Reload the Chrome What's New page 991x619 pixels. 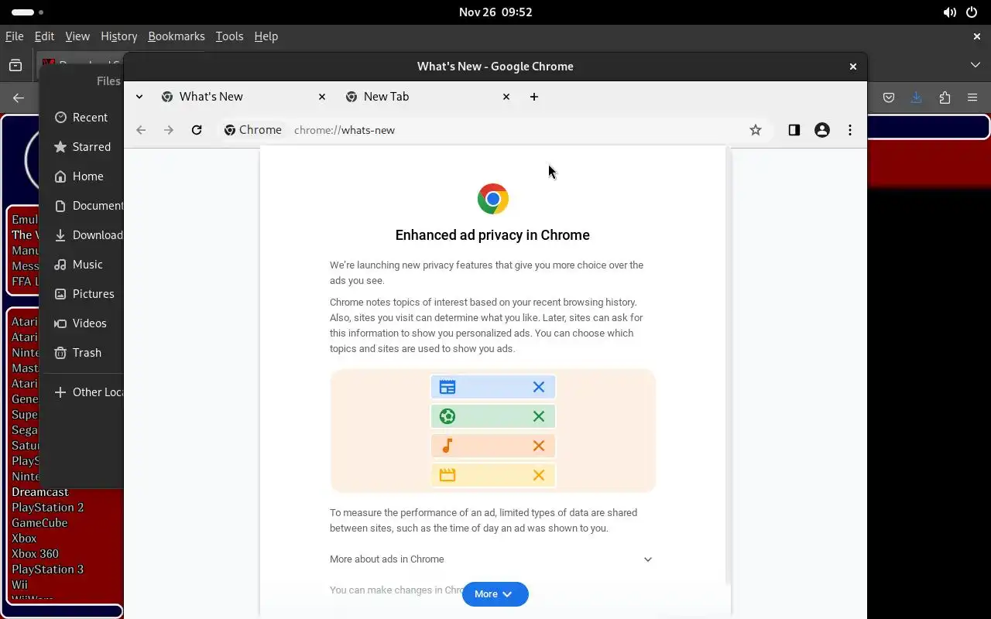(x=197, y=130)
